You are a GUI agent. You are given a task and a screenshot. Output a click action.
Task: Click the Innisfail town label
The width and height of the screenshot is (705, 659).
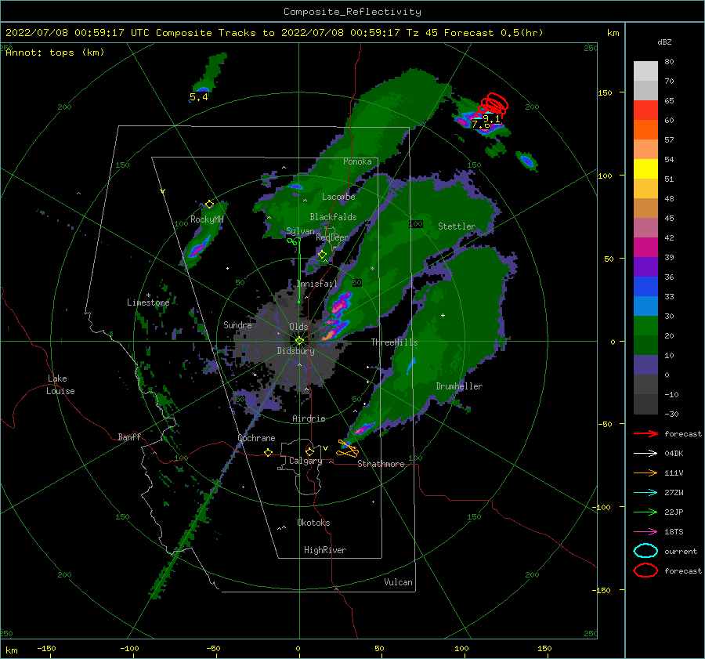click(x=317, y=284)
